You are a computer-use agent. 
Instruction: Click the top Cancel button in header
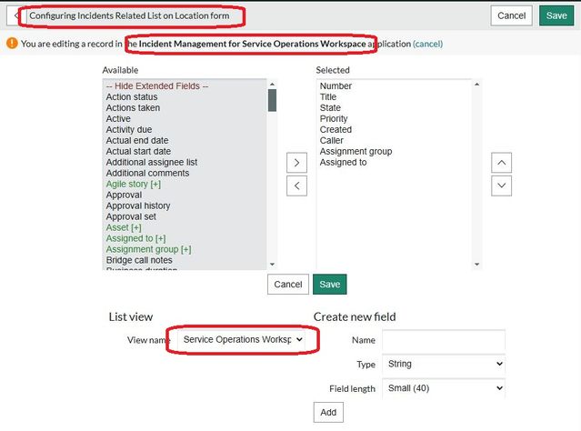(511, 15)
